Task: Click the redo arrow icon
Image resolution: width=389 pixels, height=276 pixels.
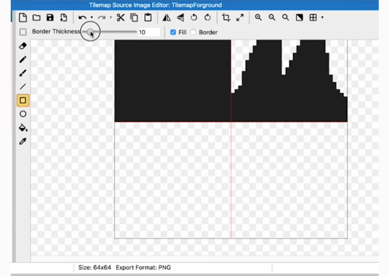Action: 101,18
